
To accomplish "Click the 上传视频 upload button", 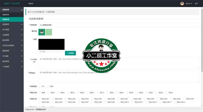I will [70, 53].
